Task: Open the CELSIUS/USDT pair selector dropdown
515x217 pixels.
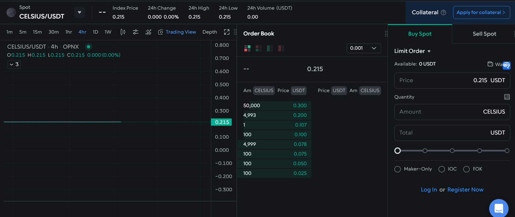Action: [x=79, y=12]
